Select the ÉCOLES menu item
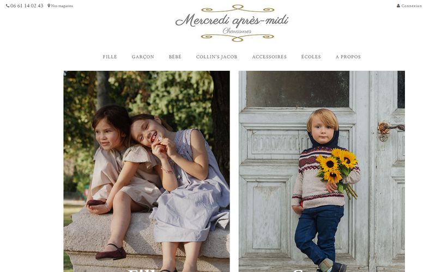 tap(311, 57)
